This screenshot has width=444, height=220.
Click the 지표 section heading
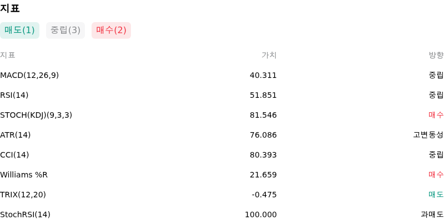[9, 8]
